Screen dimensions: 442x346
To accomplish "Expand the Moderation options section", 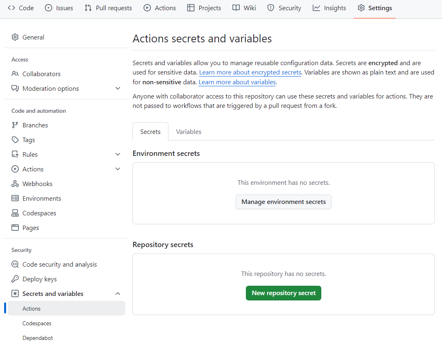I will 118,88.
